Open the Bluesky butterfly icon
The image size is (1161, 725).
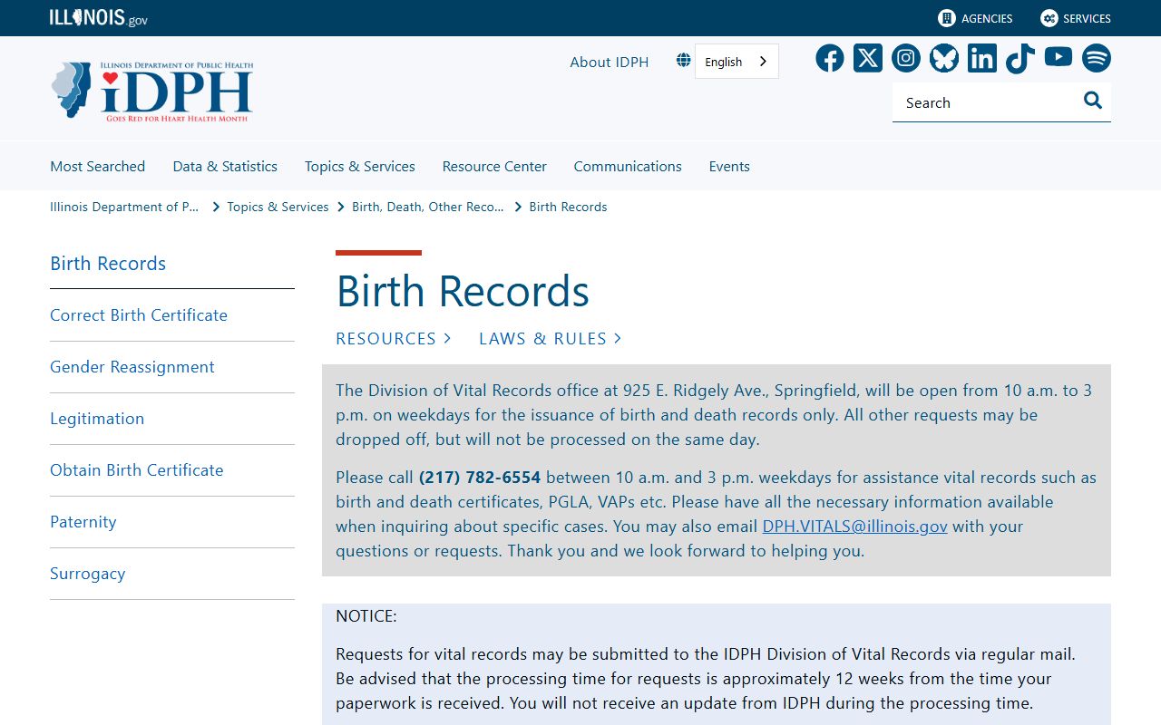(944, 58)
